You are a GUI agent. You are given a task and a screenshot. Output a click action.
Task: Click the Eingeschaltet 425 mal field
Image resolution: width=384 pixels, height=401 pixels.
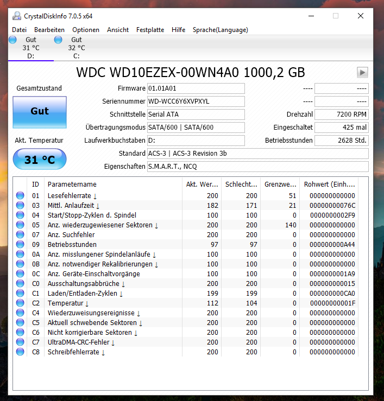click(x=342, y=128)
